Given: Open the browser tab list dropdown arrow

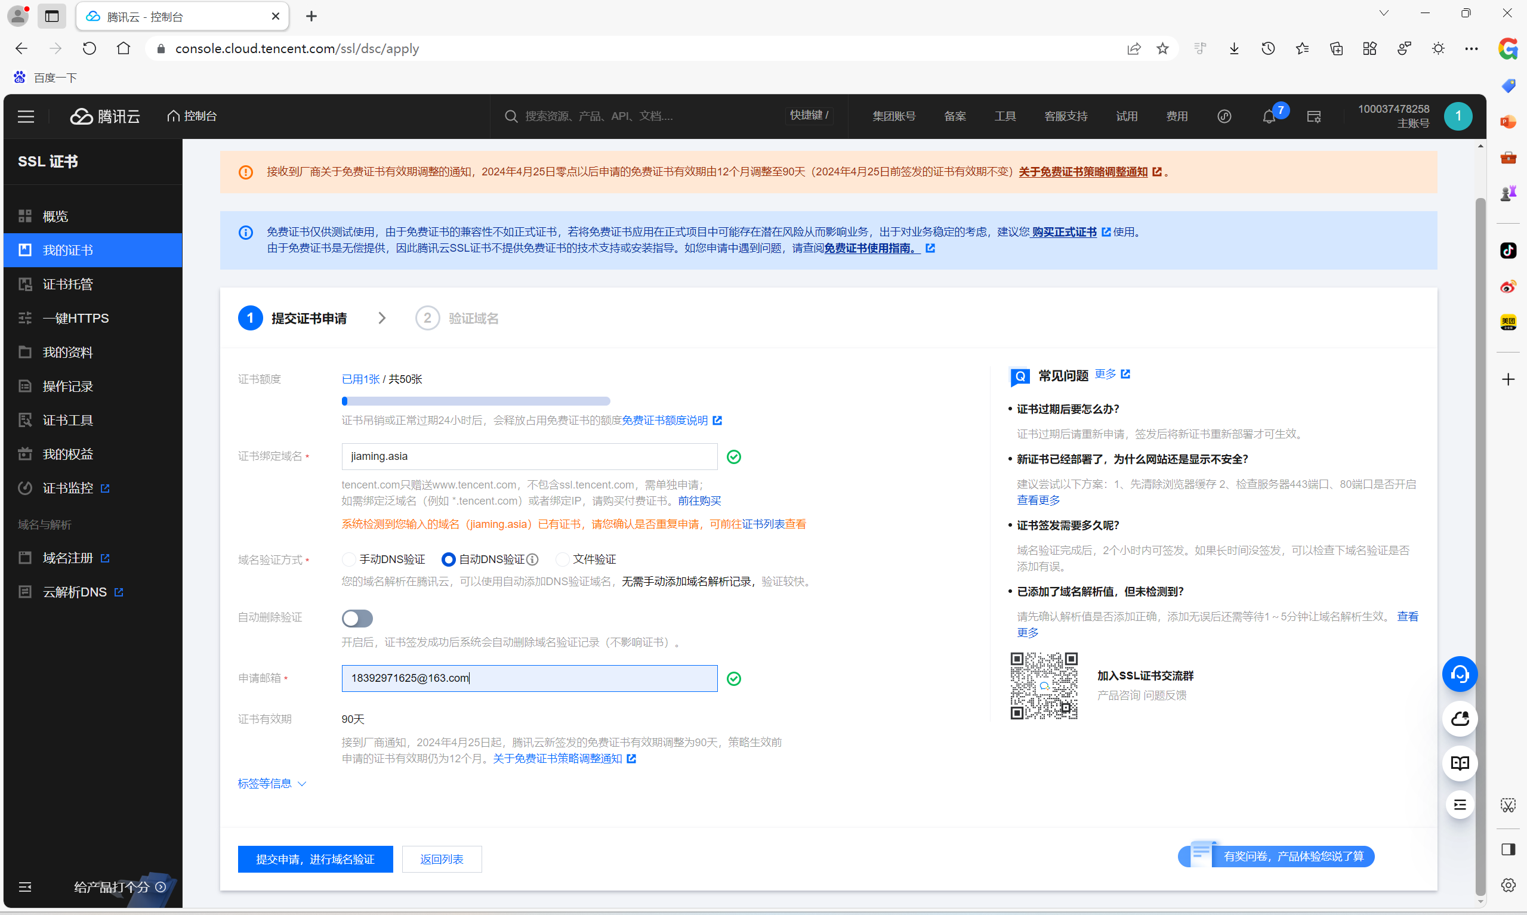Looking at the screenshot, I should click(1383, 14).
